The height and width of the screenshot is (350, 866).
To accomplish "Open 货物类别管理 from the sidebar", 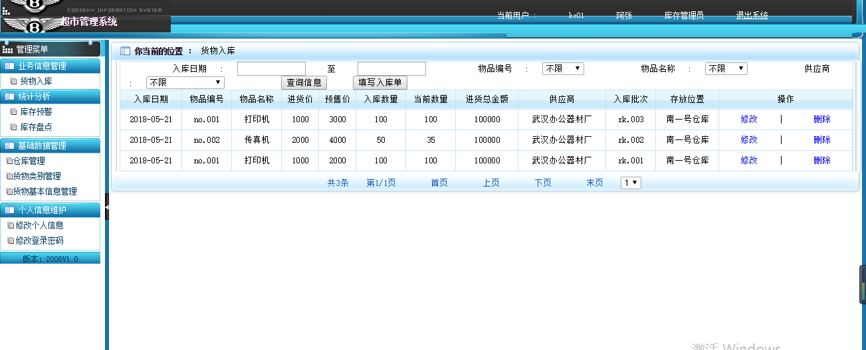I will 37,176.
